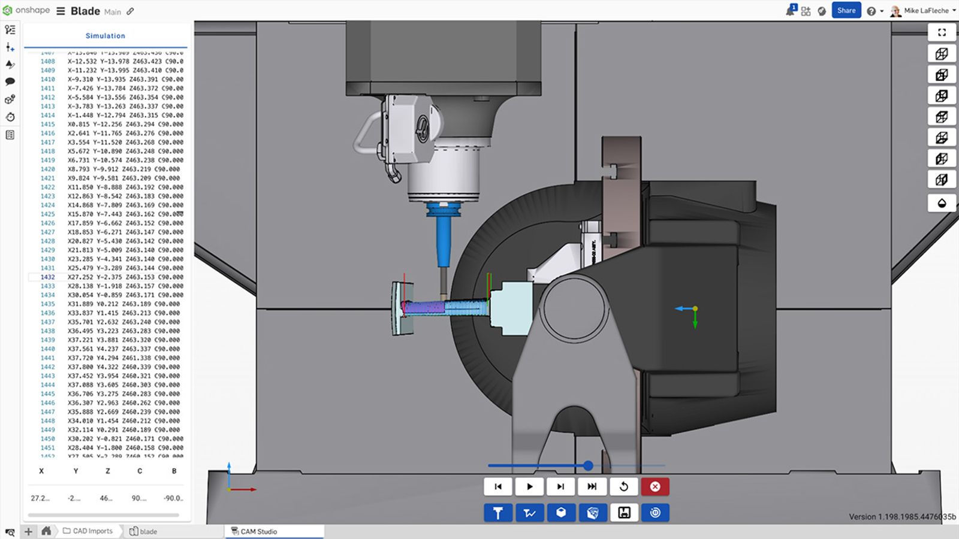
Task: Click the zoom-to-fit view icon
Action: 942,32
